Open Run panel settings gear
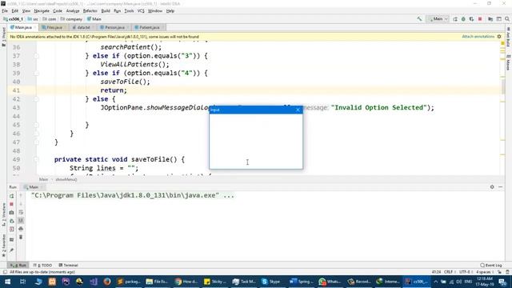The height and width of the screenshot is (288, 512). pos(492,187)
